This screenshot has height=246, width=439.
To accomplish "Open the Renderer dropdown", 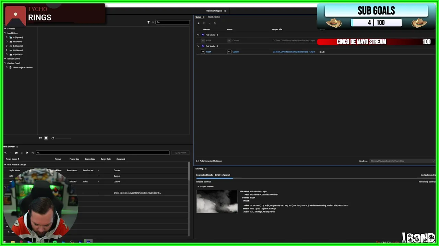I will [x=402, y=161].
